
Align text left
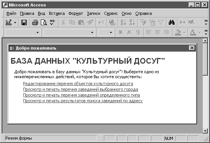pyautogui.click(x=149, y=32)
